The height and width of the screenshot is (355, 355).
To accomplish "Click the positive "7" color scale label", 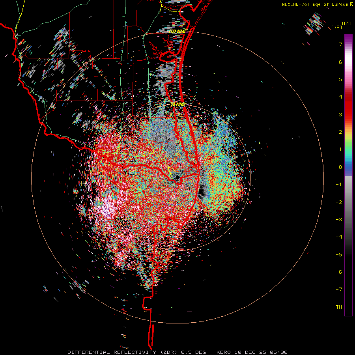I will (x=340, y=44).
